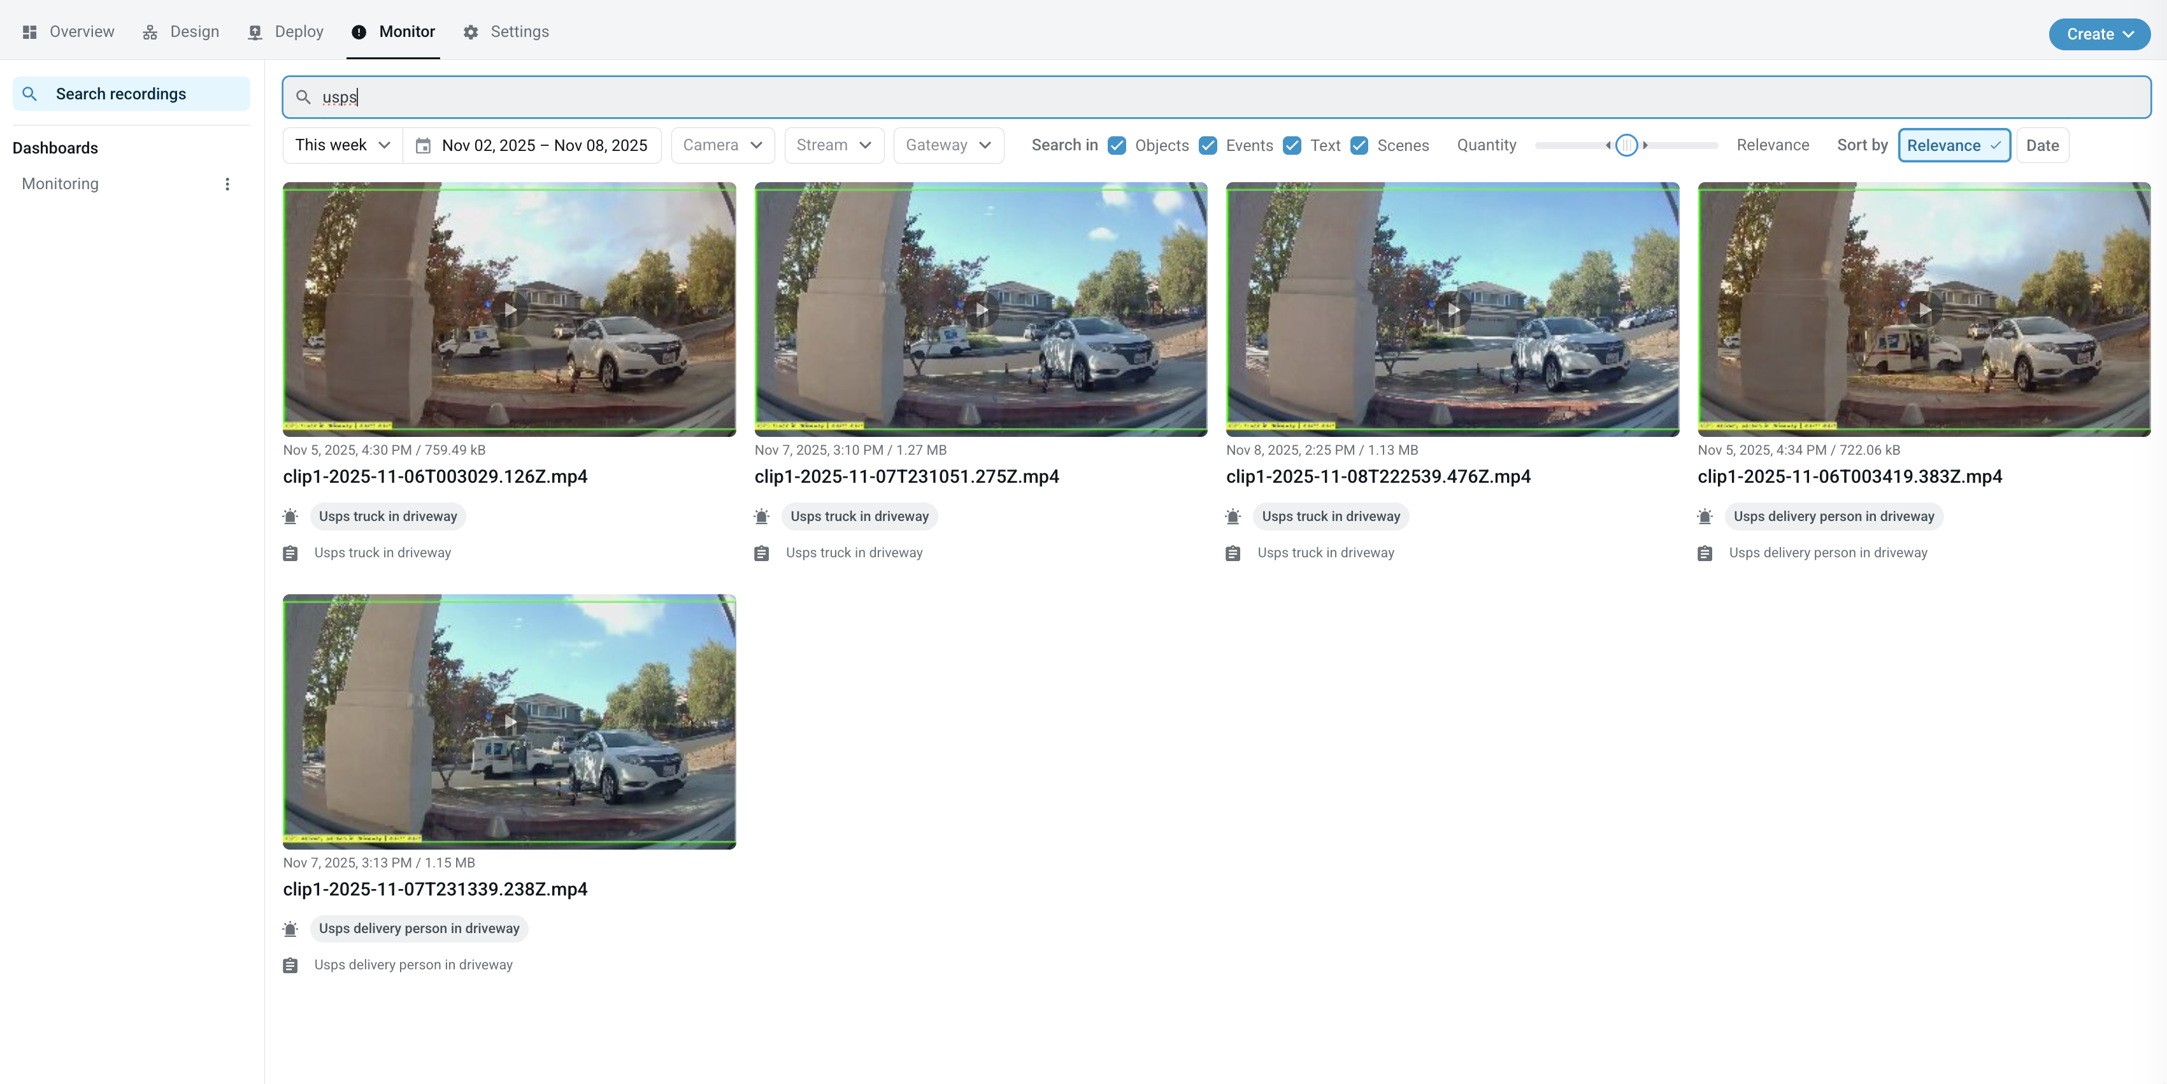The image size is (2167, 1084).
Task: Click the magnifier icon in Search recordings
Action: (x=29, y=94)
